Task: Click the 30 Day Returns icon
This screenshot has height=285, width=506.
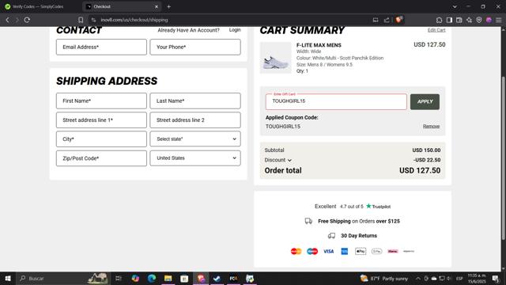Action: pyautogui.click(x=331, y=236)
